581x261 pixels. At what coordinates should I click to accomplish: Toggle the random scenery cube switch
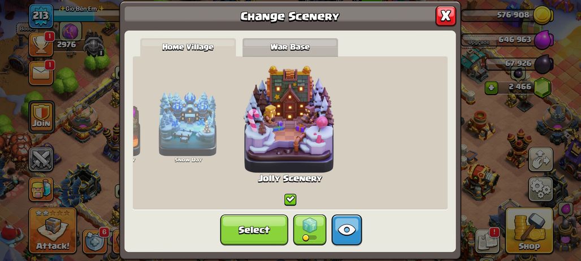(x=310, y=229)
